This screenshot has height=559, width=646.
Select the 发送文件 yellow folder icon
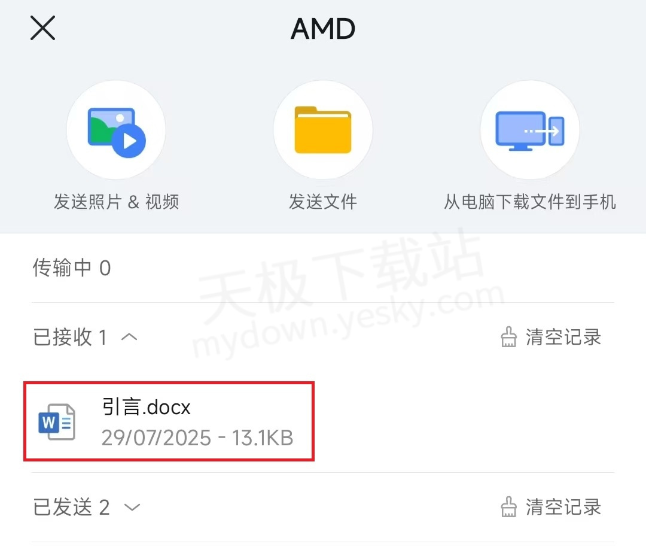323,129
